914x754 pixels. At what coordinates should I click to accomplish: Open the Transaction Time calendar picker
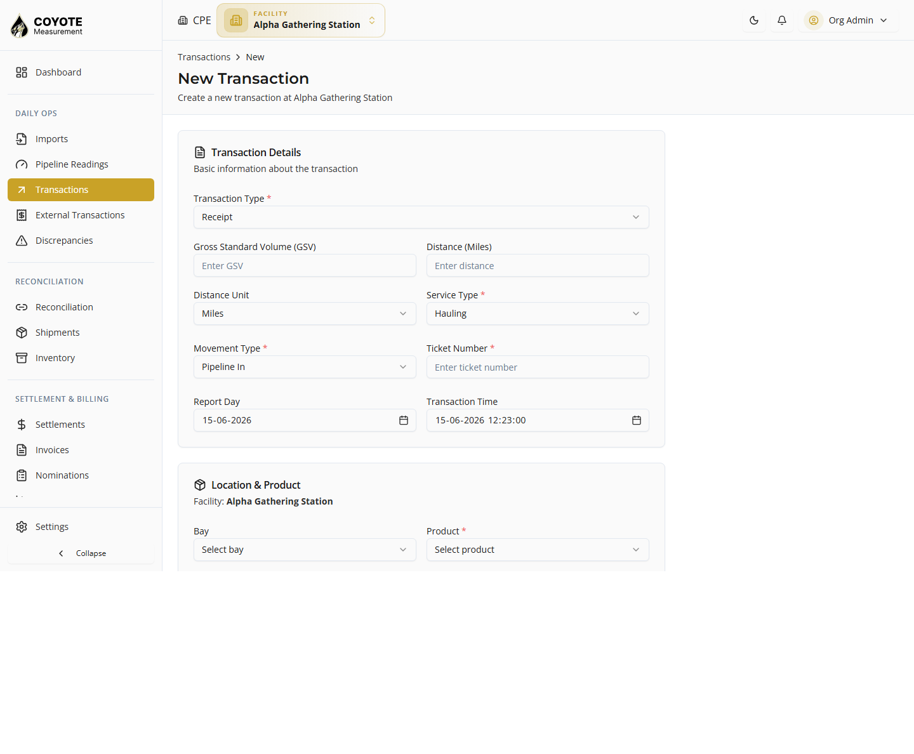(637, 420)
